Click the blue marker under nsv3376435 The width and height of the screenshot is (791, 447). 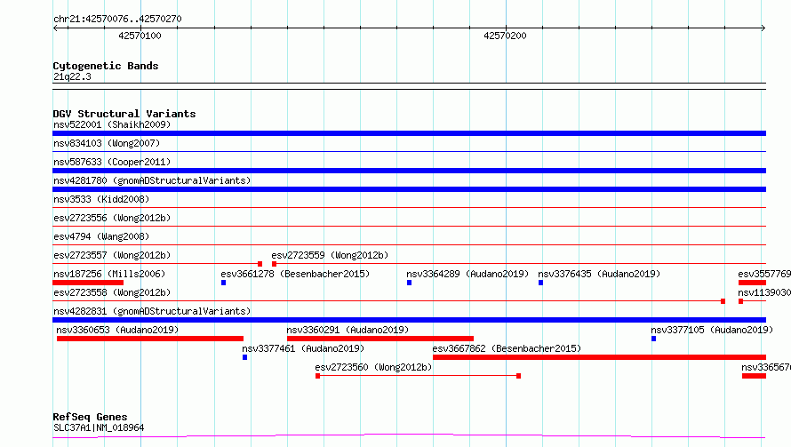540,283
